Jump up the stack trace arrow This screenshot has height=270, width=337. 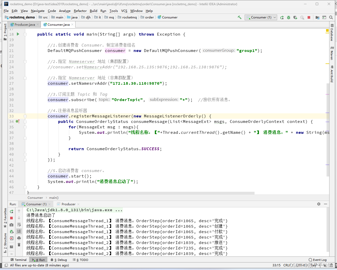(x=19, y=211)
